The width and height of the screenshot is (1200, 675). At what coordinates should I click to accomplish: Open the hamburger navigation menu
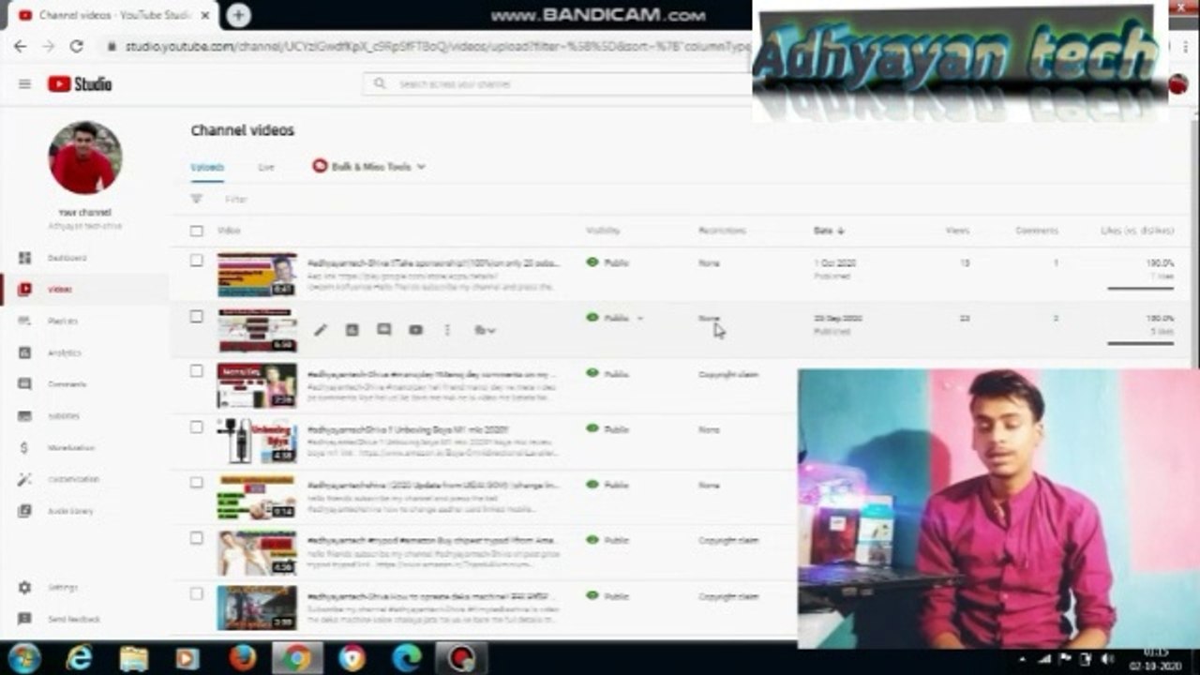click(x=24, y=84)
